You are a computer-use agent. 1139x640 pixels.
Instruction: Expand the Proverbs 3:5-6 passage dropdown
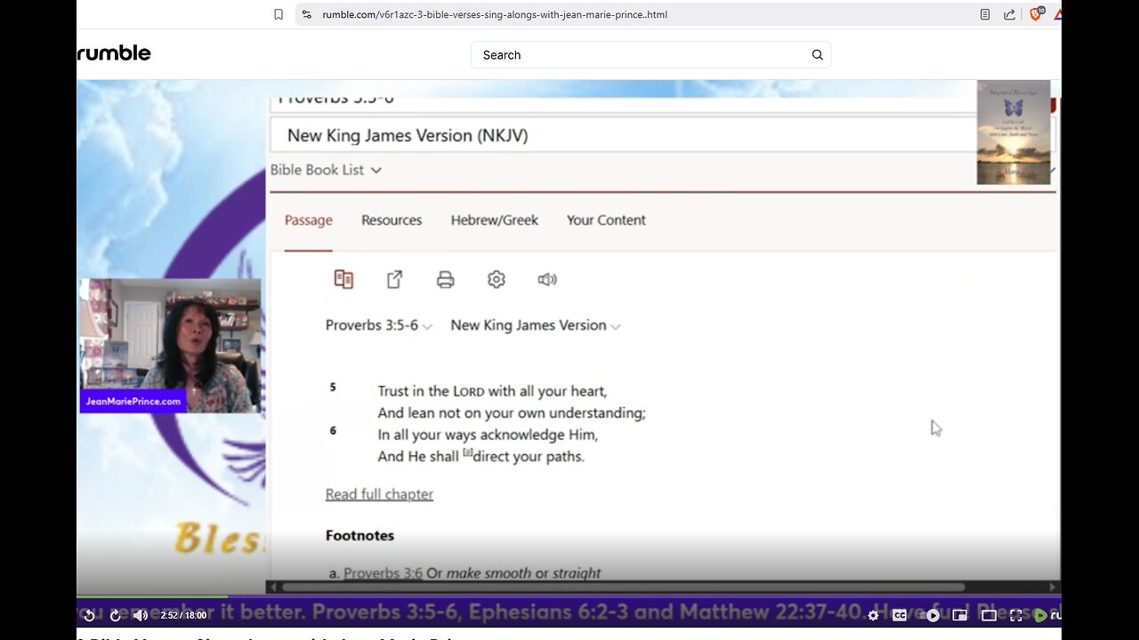coord(379,325)
